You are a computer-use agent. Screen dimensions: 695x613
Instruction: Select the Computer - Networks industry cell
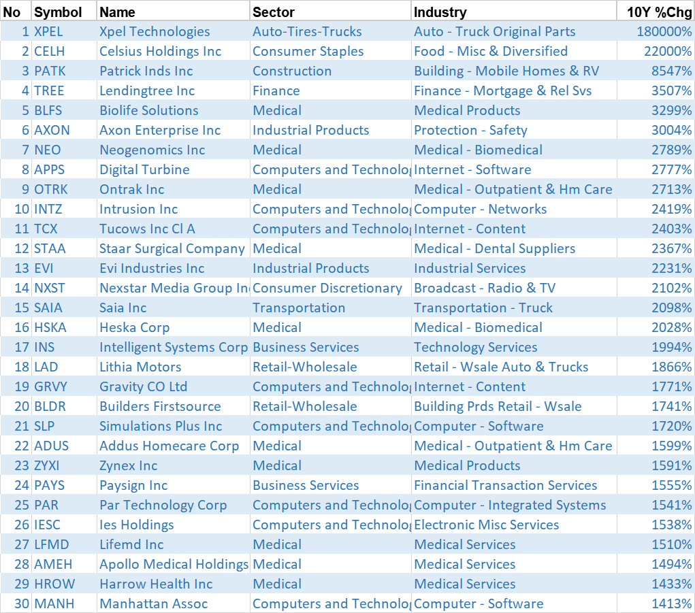pos(514,209)
